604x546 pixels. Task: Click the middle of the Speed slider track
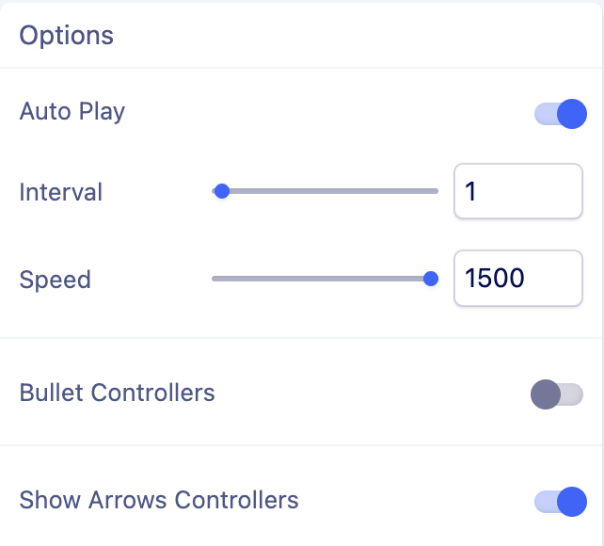click(322, 279)
